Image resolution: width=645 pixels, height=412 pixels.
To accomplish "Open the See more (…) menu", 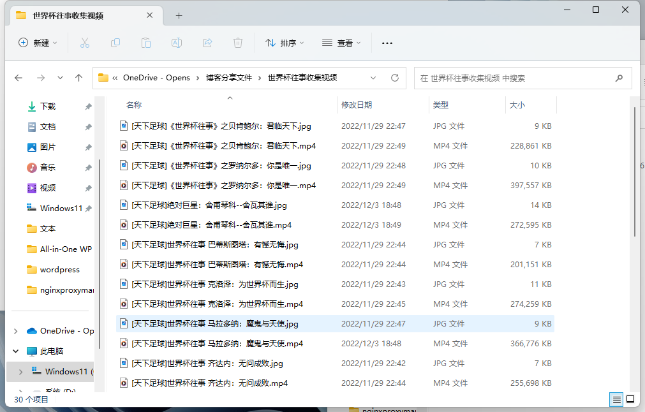I will tap(387, 43).
